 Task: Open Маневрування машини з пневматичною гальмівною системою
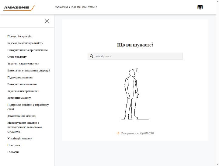pos(25,127)
